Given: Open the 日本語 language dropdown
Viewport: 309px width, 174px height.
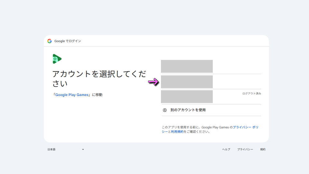Looking at the screenshot, I should pos(65,150).
